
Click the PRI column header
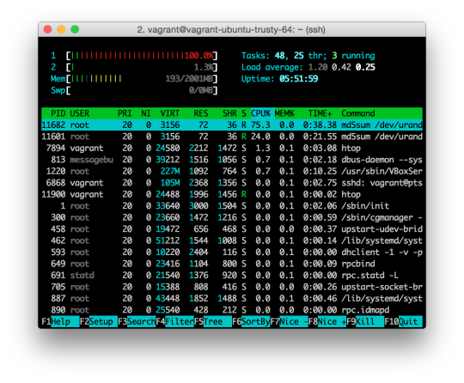(x=125, y=113)
